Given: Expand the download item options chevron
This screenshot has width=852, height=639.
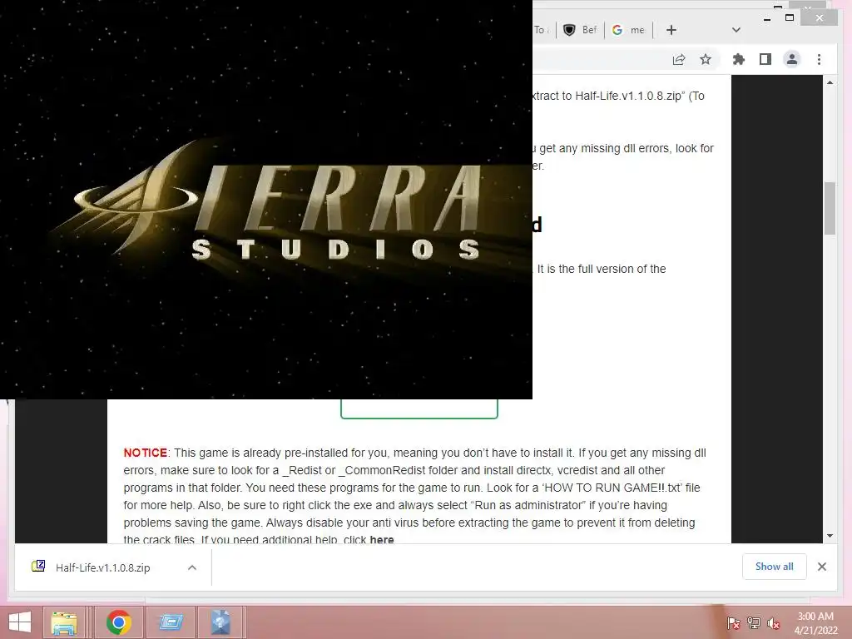Looking at the screenshot, I should pos(192,567).
